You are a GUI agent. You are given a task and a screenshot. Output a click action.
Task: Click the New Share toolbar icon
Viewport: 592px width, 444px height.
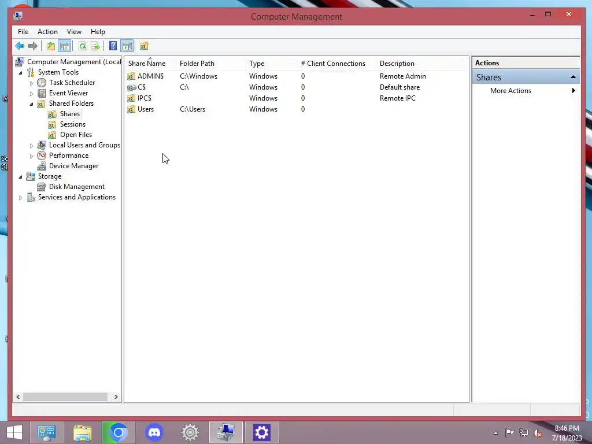point(144,46)
